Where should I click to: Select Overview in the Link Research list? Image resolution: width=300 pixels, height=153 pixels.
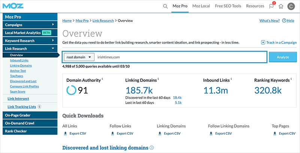coord(16,55)
